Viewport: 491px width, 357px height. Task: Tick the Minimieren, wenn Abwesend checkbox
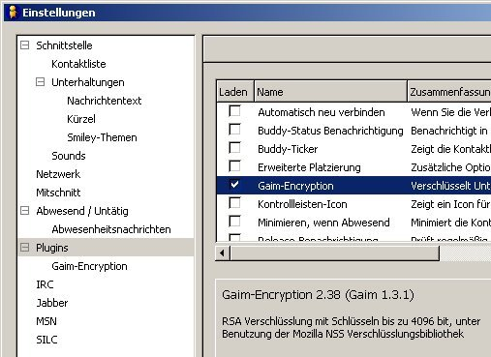pos(234,222)
